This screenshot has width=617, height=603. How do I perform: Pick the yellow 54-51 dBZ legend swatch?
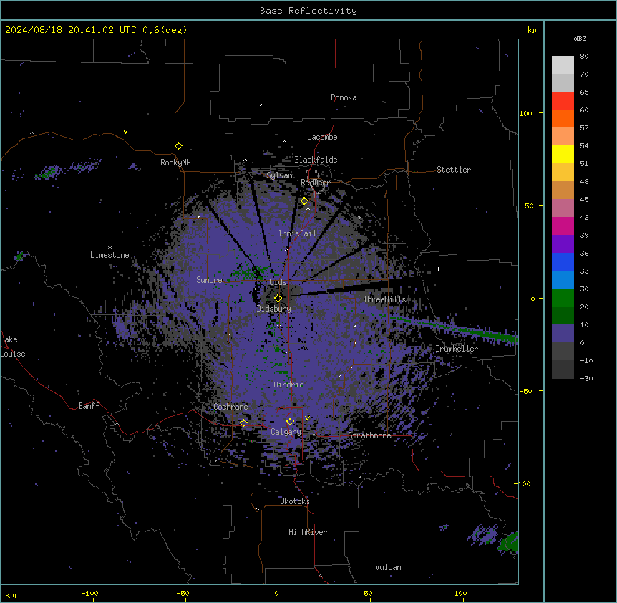[x=563, y=154]
